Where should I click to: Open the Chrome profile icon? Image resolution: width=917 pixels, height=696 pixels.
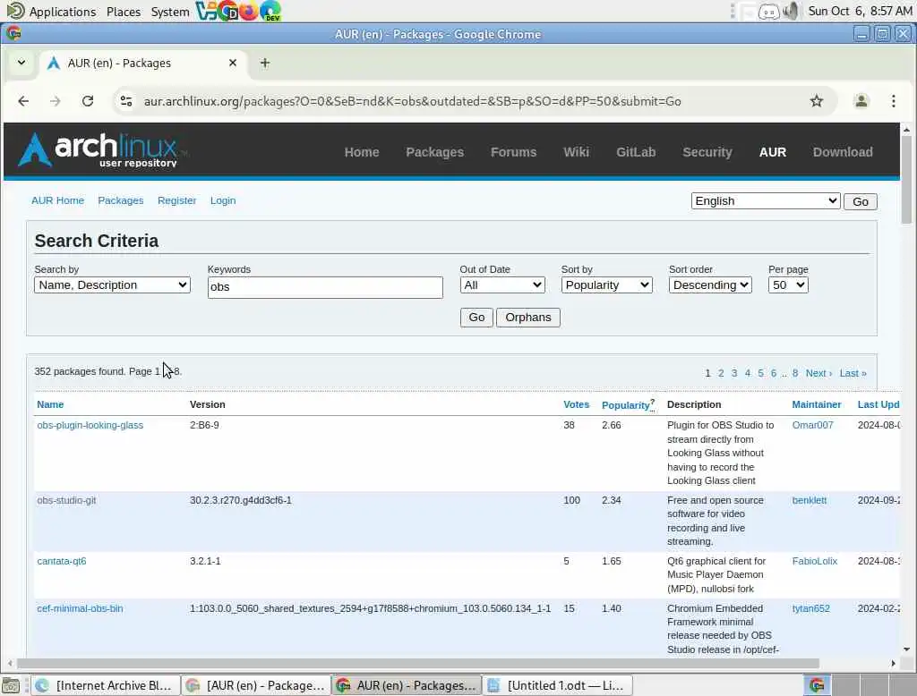[x=861, y=101]
